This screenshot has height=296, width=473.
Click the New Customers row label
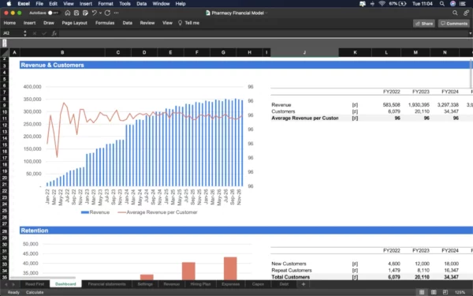coord(289,264)
